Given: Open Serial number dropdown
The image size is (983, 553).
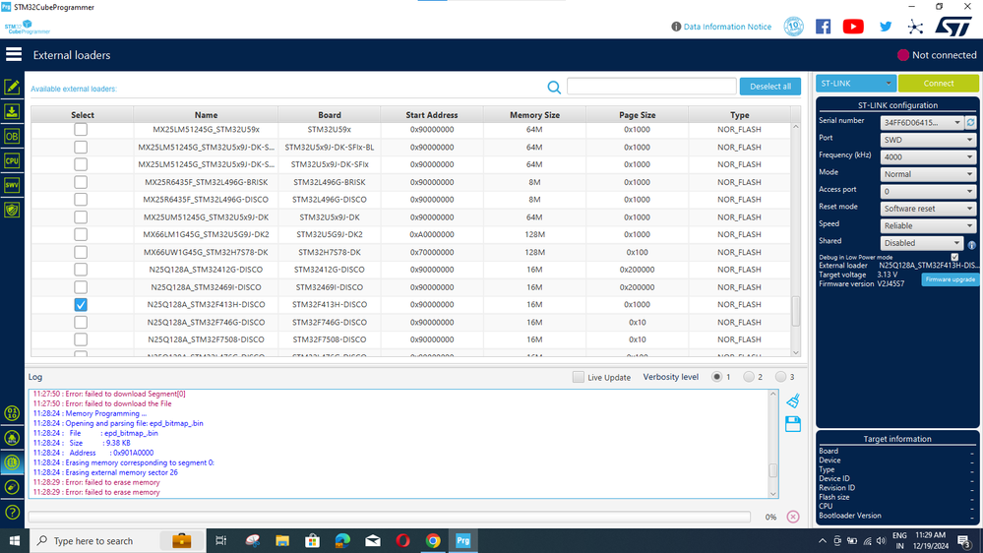Looking at the screenshot, I should [922, 122].
